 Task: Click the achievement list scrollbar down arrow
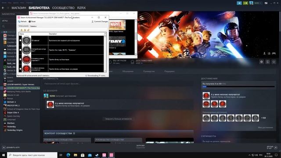105,71
